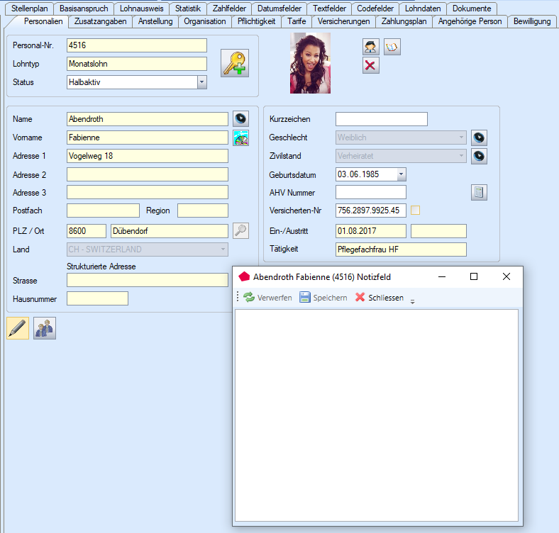Screen dimensions: 559x533
Task: Toggle the checkbox beside Versicherten-Nr
Action: tap(416, 211)
